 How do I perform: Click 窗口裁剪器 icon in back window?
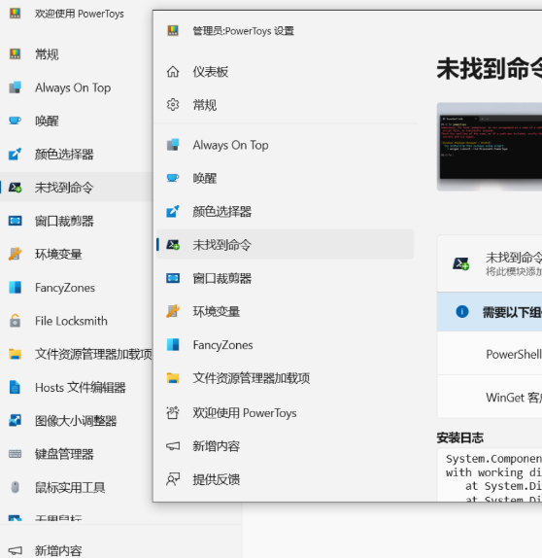[15, 221]
